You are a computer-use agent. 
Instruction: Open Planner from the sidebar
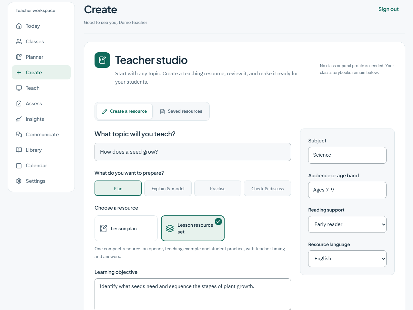point(41,57)
